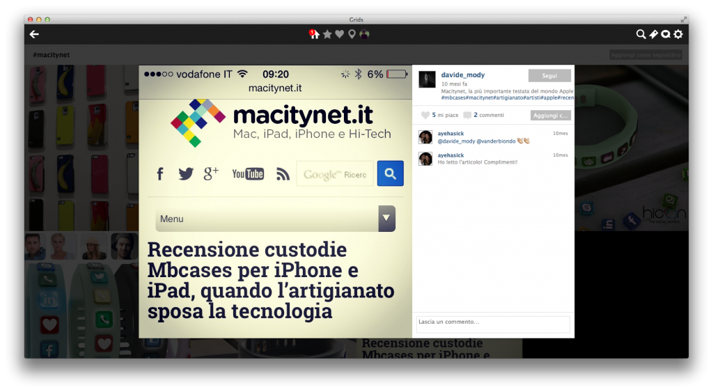This screenshot has width=713, height=392.
Task: Like the photo via heart next to 5 mi piace
Action: [425, 115]
